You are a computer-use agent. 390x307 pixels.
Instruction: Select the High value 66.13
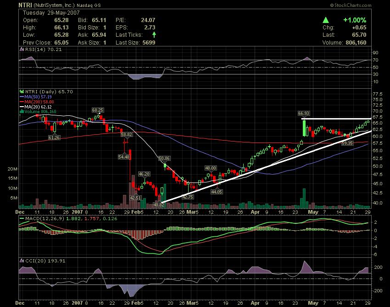(61, 28)
